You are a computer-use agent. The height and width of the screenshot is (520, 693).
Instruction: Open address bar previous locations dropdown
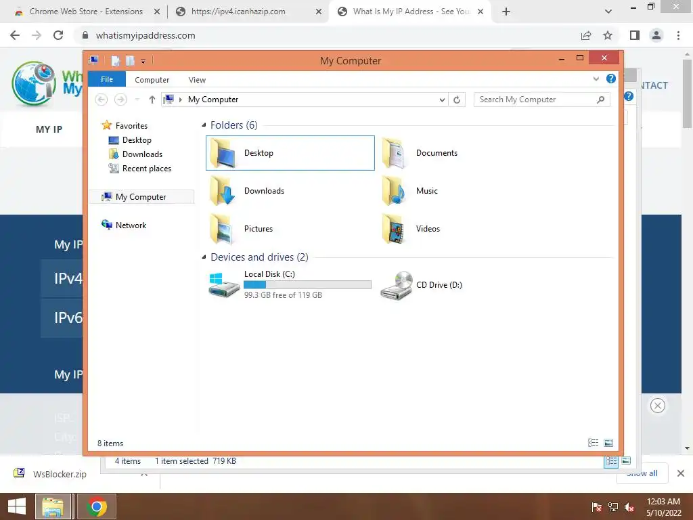pyautogui.click(x=442, y=100)
